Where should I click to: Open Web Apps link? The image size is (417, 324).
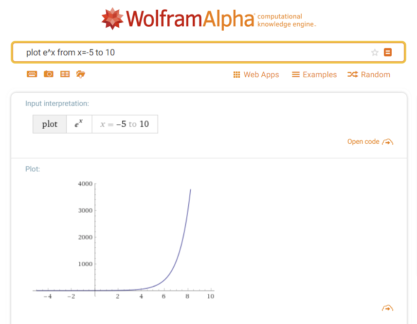[x=256, y=75]
